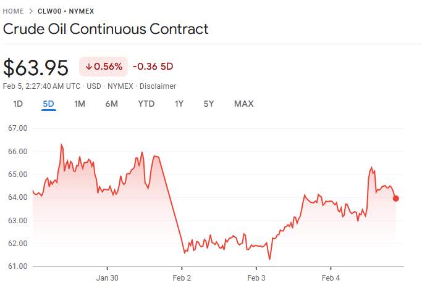Click the breadcrumb chevron arrow after HOME
Screen dimensions: 422x288
[x=32, y=11]
